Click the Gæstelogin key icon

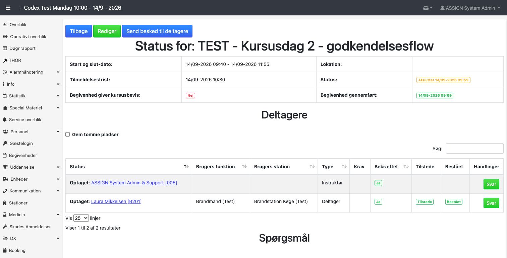pyautogui.click(x=5, y=143)
